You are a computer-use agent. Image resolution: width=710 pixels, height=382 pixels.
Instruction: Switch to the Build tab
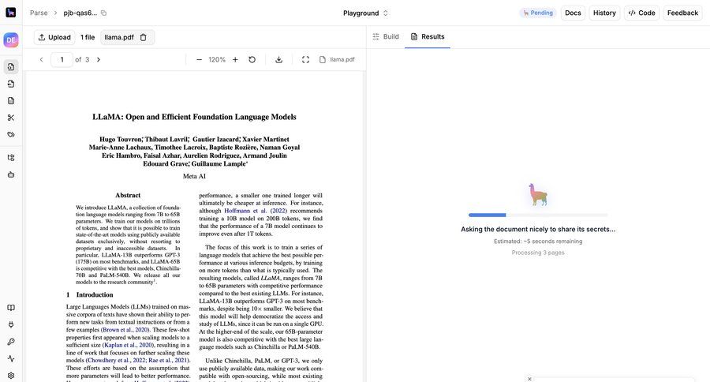tap(385, 36)
